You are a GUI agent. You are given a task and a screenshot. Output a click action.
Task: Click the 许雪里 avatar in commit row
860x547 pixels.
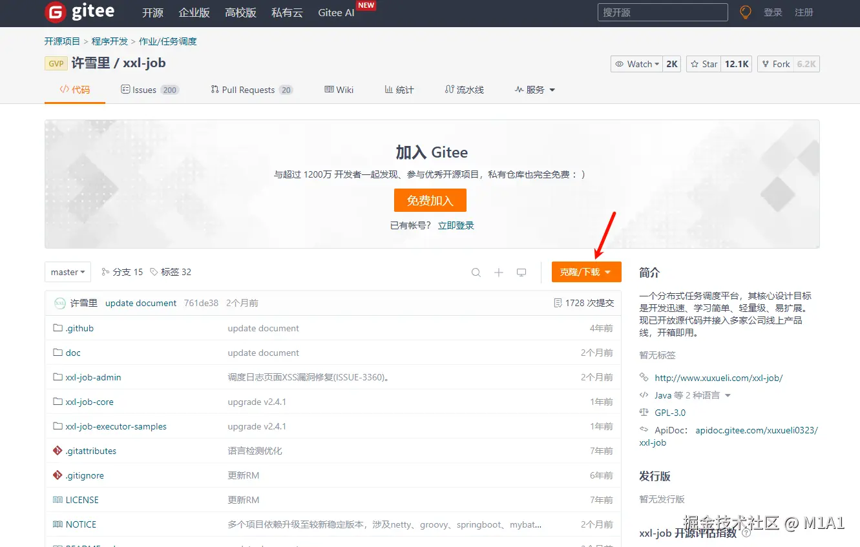(59, 303)
